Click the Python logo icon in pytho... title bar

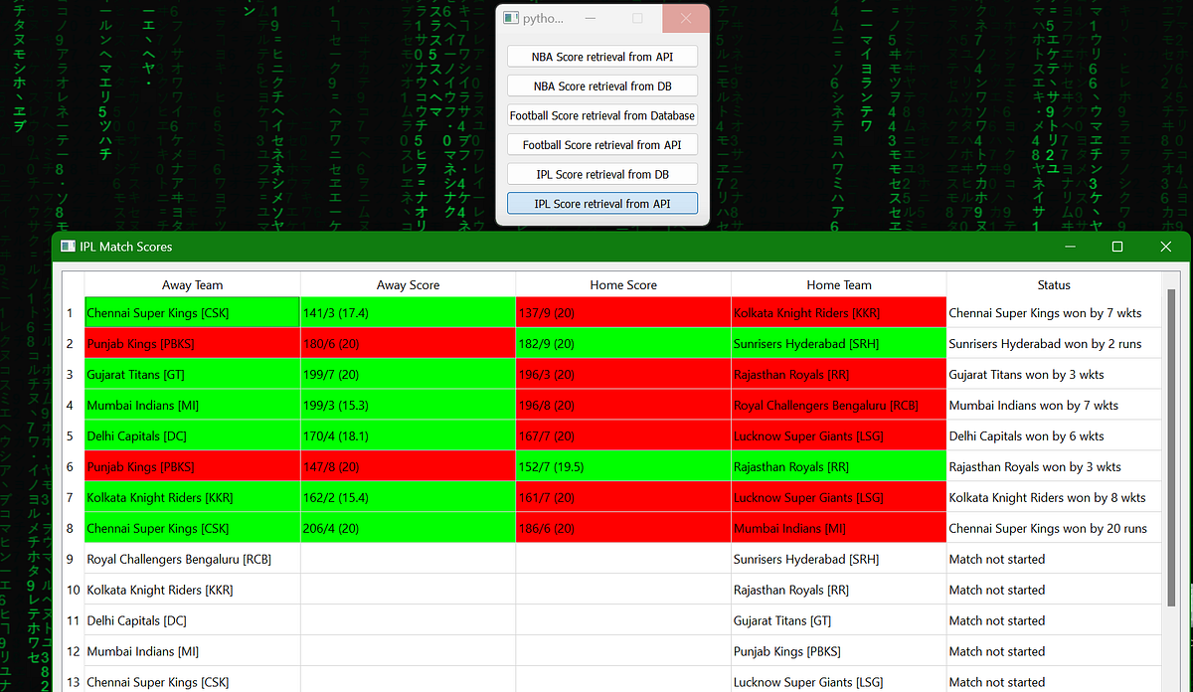pyautogui.click(x=511, y=17)
